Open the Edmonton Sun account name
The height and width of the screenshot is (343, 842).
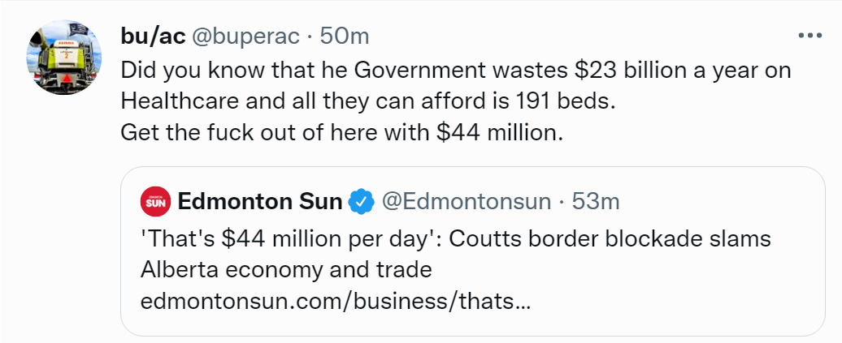pyautogui.click(x=260, y=202)
